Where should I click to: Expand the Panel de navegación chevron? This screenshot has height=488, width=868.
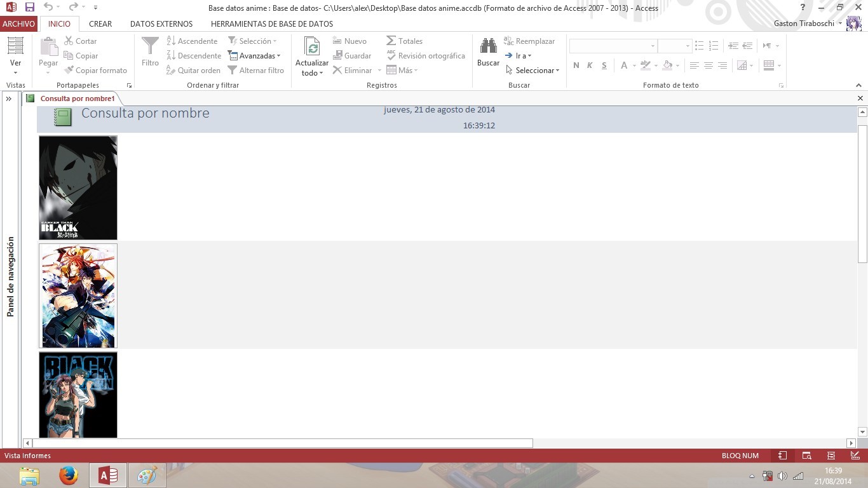9,98
